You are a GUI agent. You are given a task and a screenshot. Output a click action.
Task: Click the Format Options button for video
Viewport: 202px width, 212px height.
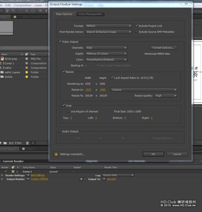tap(163, 48)
